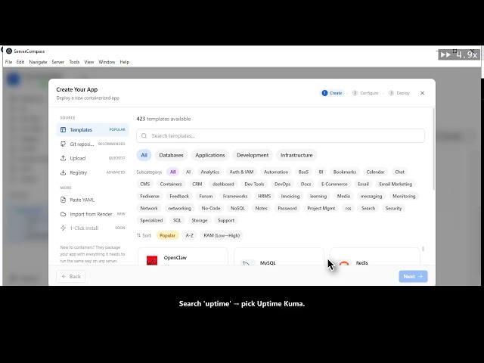Select the E-Commerce subcategory
Viewport: 484px width, 363px height.
(x=334, y=184)
